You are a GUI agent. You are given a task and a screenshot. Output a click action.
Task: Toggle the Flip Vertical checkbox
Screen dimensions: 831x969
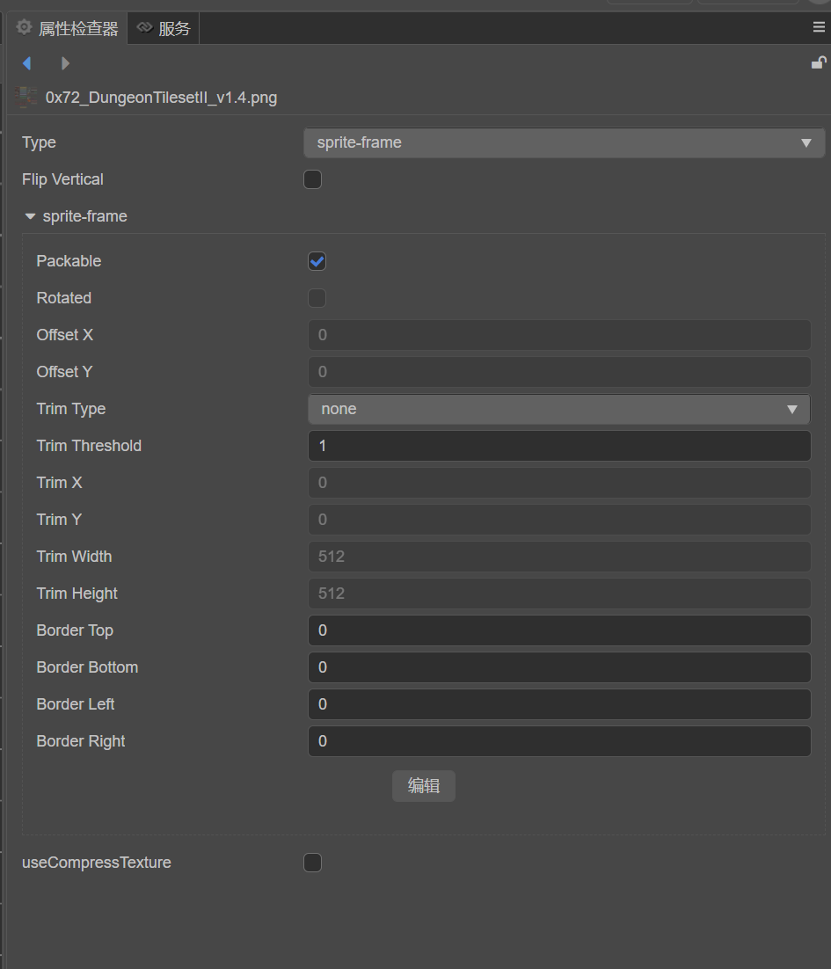[x=312, y=179]
